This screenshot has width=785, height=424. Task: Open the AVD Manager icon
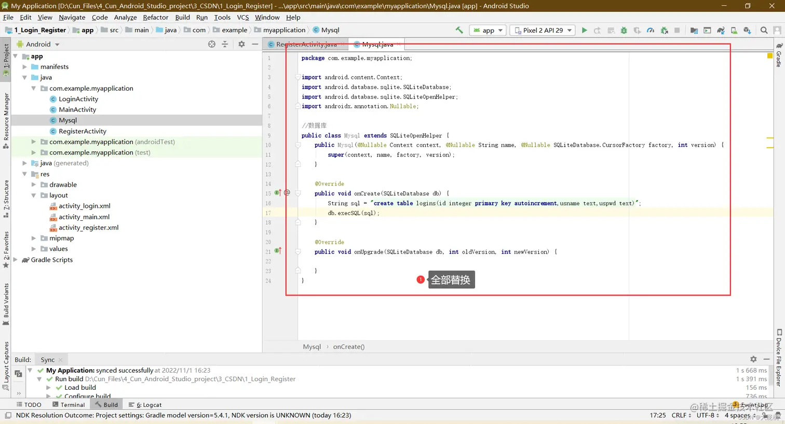coord(734,30)
